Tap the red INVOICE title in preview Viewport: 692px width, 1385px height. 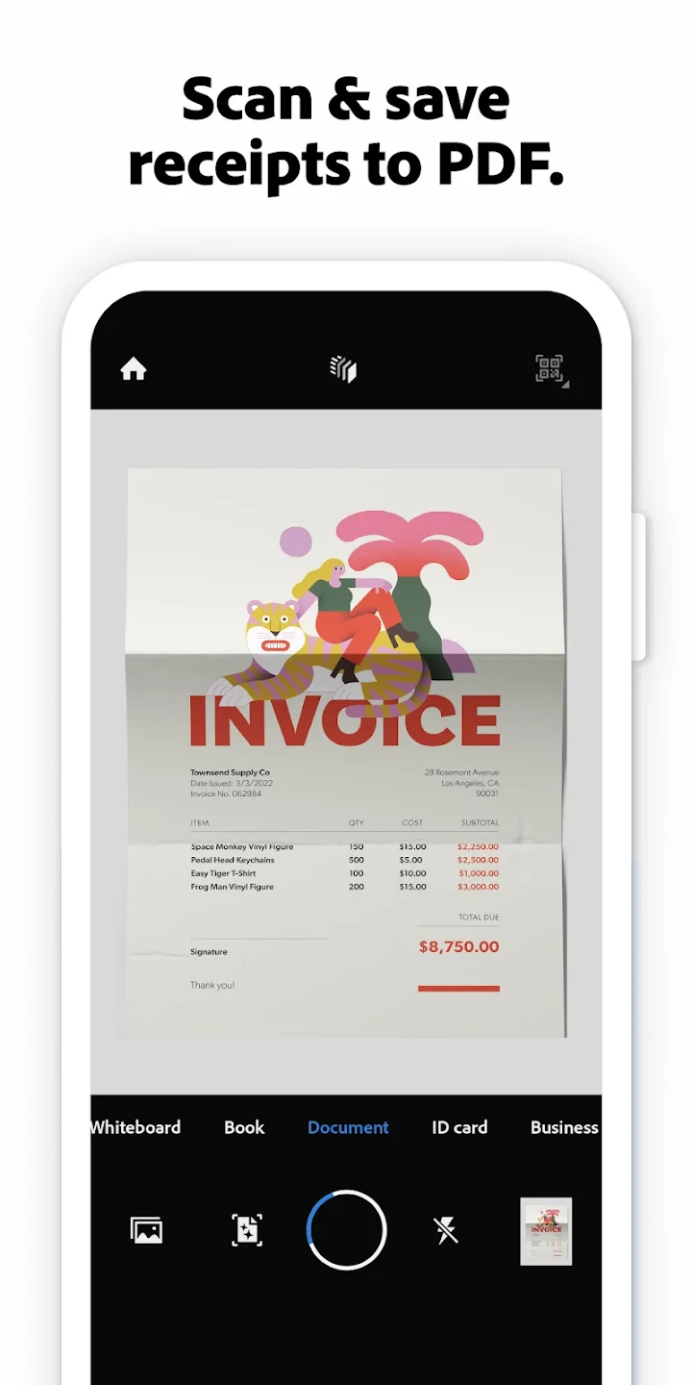click(x=344, y=721)
